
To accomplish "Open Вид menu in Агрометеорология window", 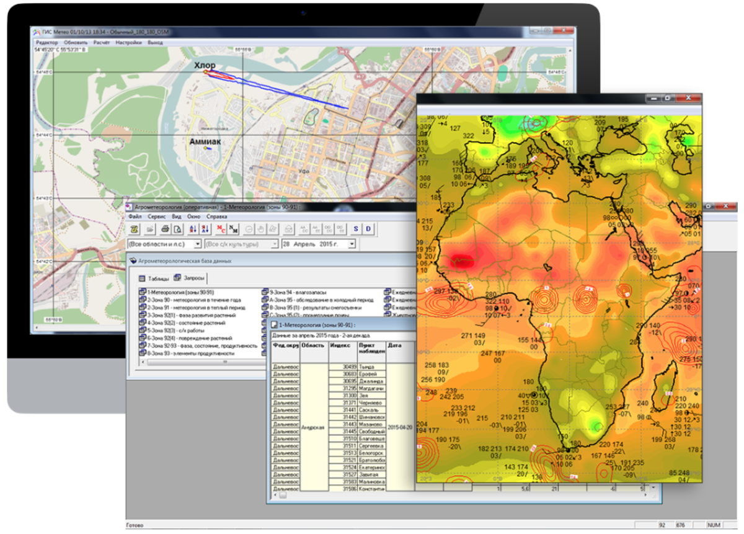I will click(x=177, y=216).
